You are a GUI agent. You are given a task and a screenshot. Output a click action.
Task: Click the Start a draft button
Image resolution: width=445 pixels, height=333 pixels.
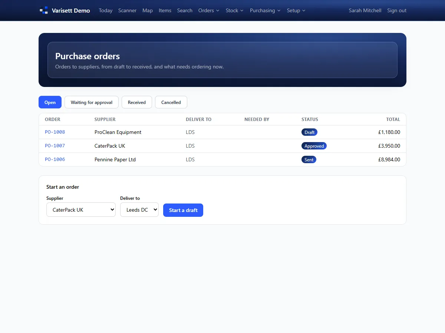pyautogui.click(x=183, y=210)
